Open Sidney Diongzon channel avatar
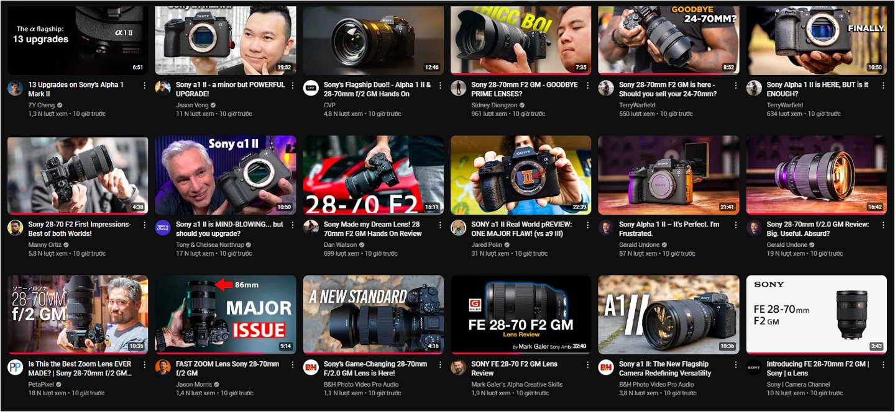Viewport: 895px width, 412px height. click(x=458, y=87)
